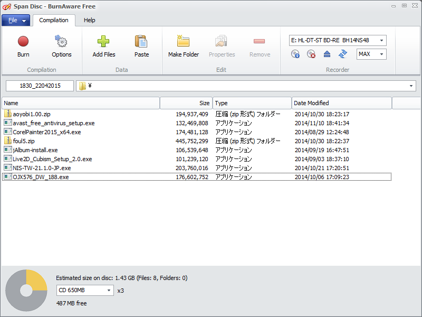The height and width of the screenshot is (317, 422).
Task: Click size value 445,752,299
Action: (192, 141)
